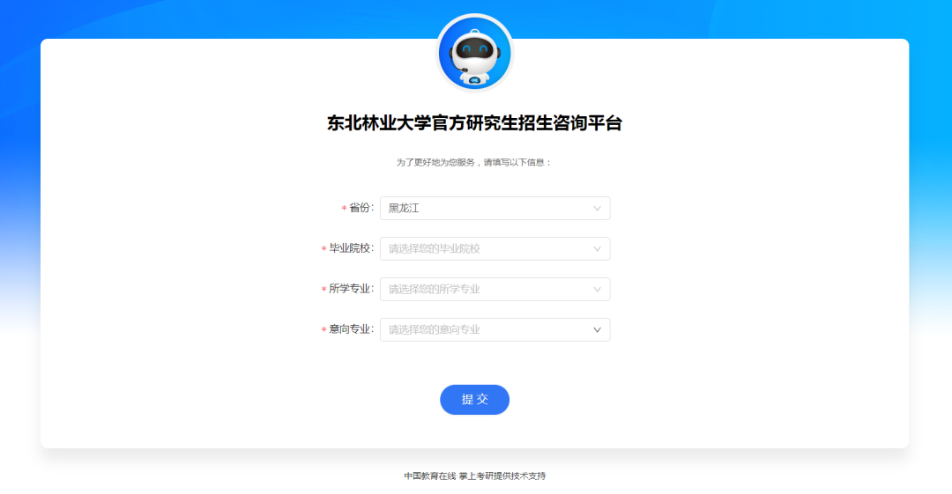Open the 请选择您的毕业院校 dropdown

pos(495,249)
